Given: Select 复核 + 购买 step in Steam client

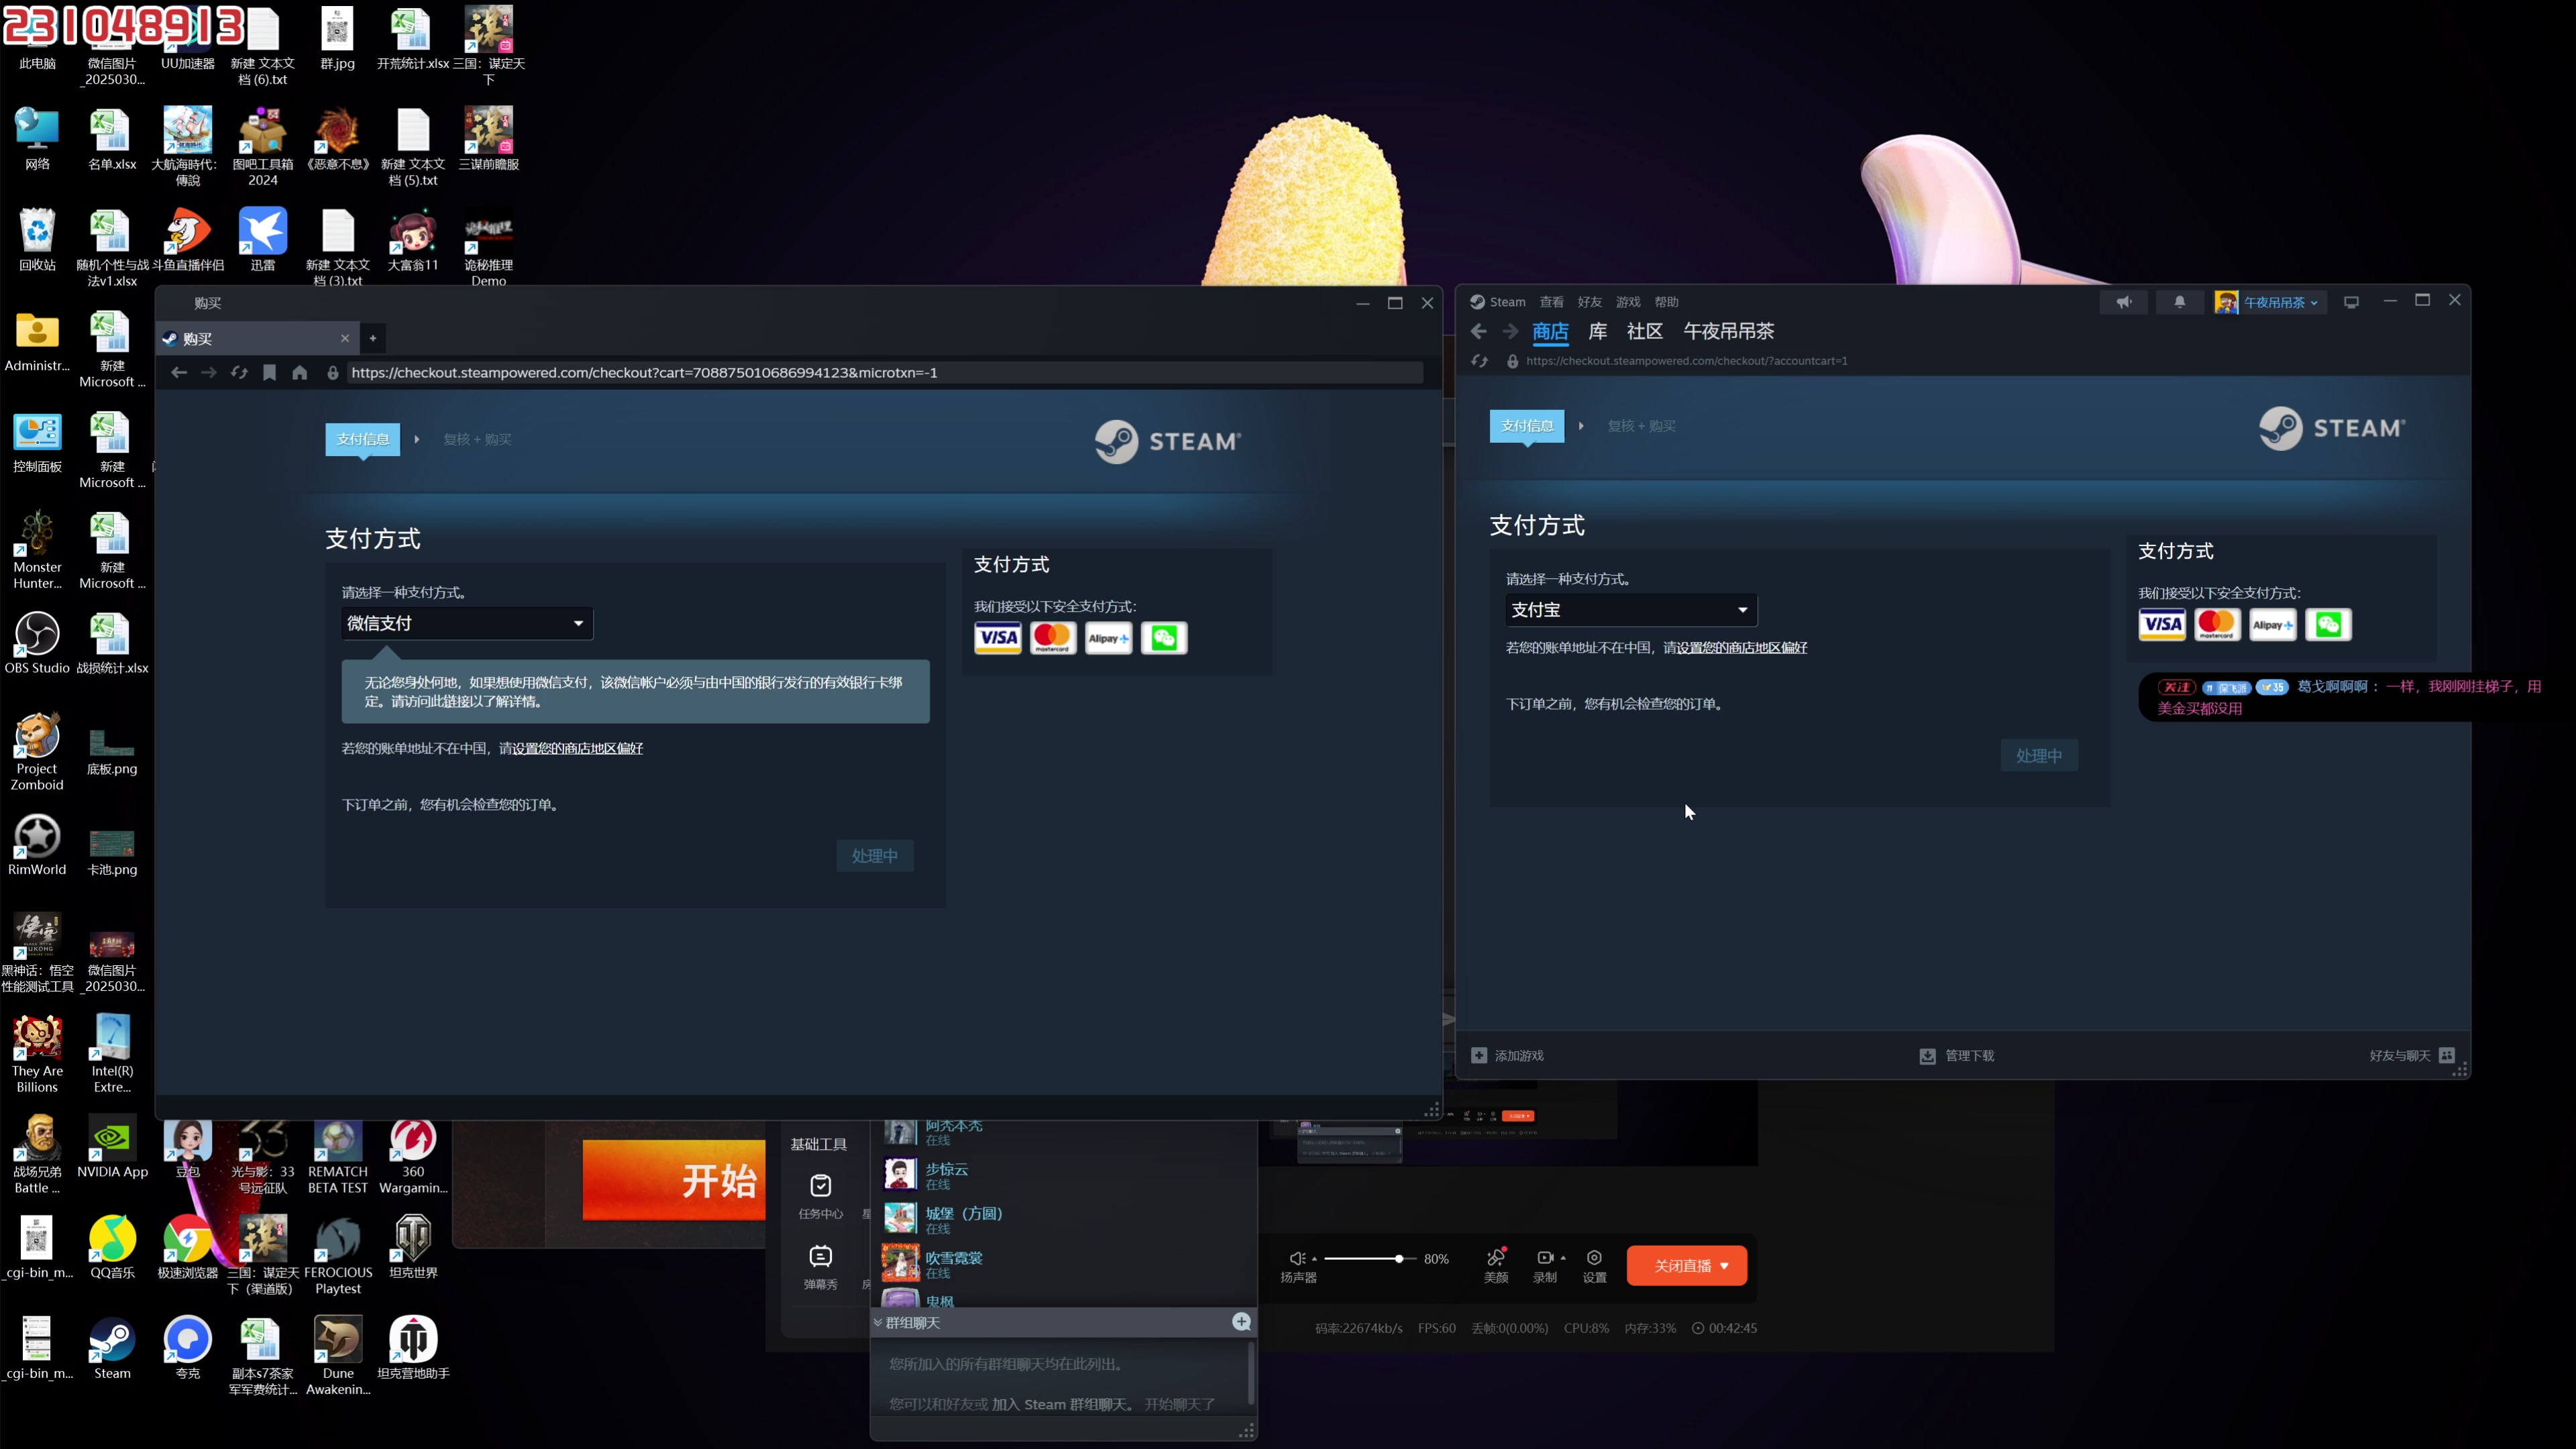Looking at the screenshot, I should coord(1641,426).
